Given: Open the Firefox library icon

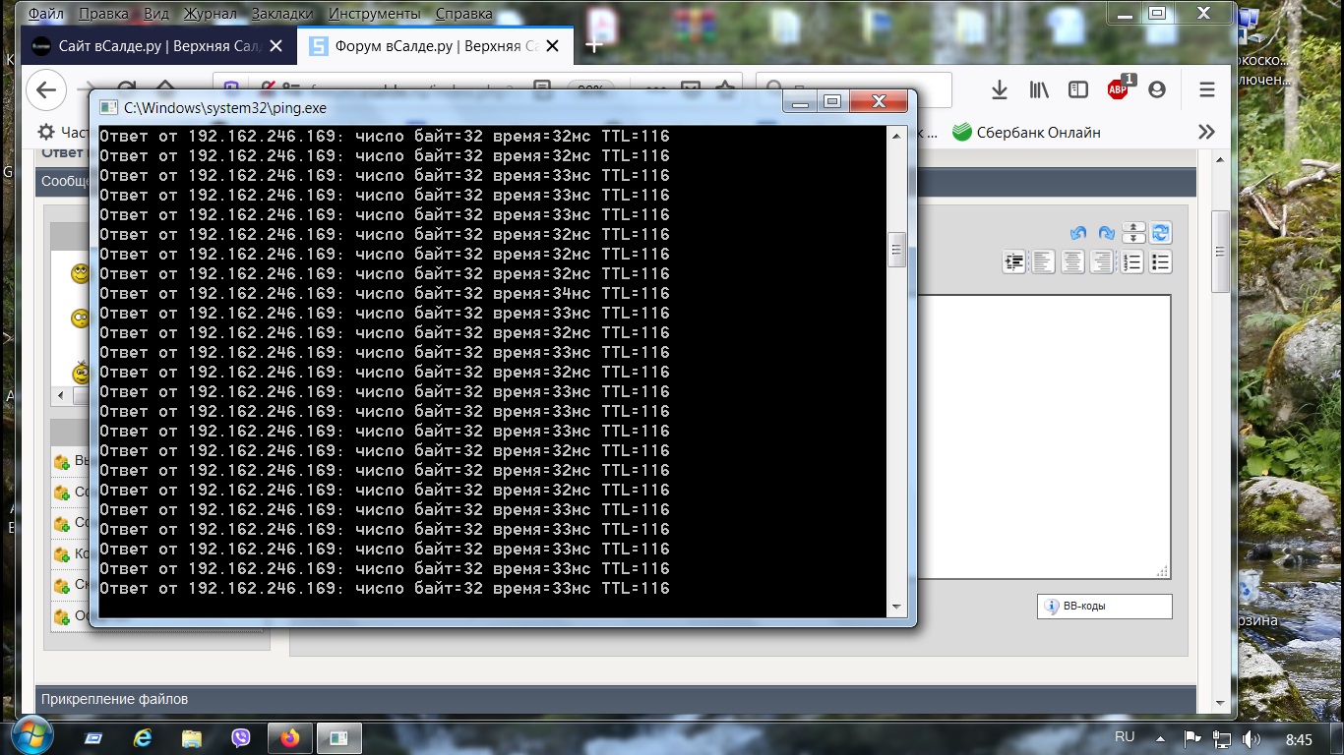Looking at the screenshot, I should tap(1039, 90).
